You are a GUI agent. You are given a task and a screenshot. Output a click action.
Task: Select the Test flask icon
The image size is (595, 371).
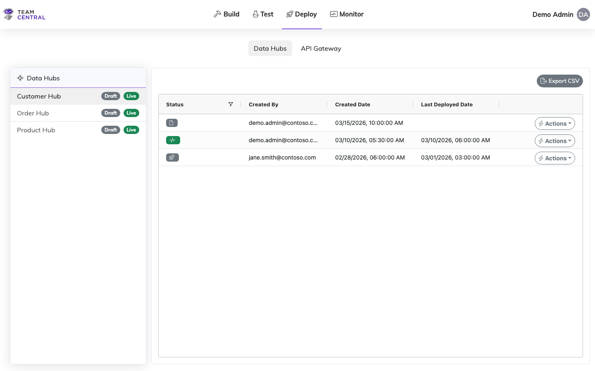click(255, 14)
